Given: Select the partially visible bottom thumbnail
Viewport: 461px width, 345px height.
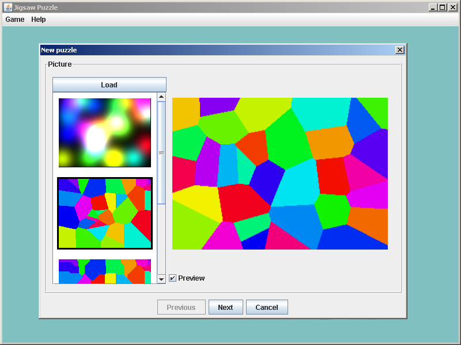Looking at the screenshot, I should 104,271.
